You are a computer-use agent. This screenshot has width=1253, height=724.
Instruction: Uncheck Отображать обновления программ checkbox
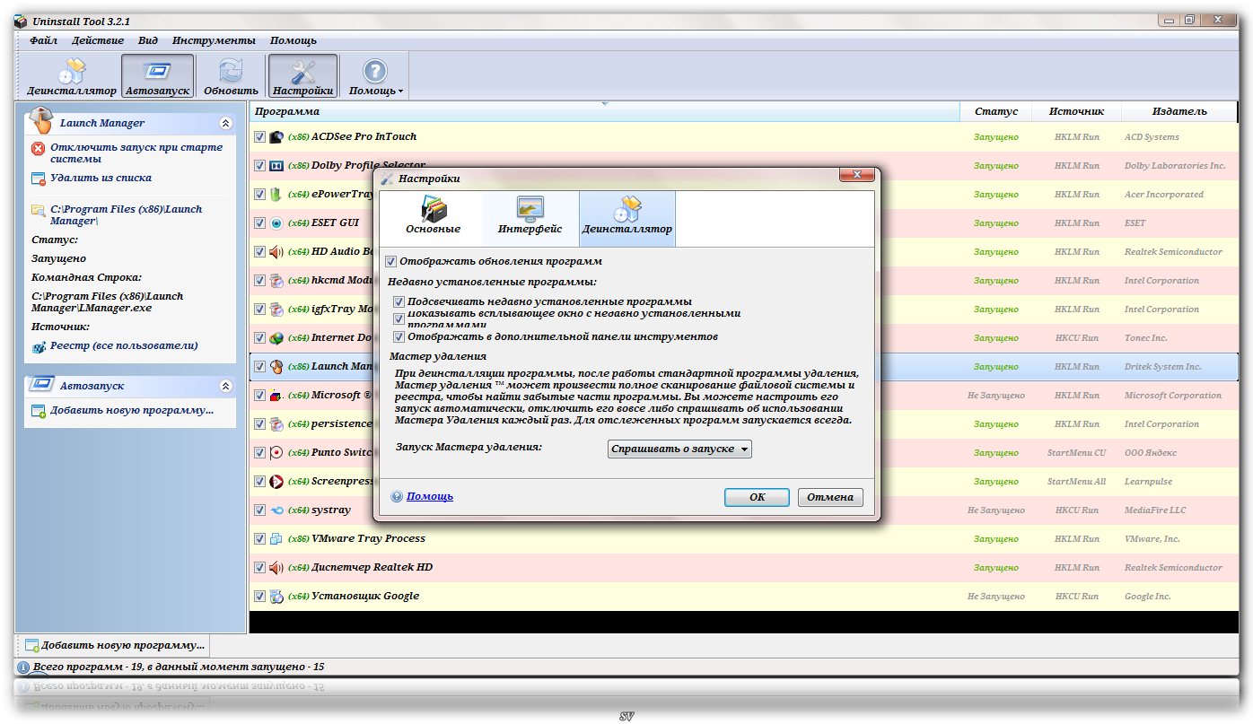390,262
